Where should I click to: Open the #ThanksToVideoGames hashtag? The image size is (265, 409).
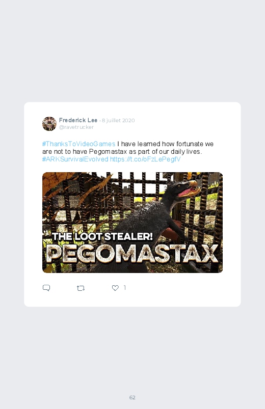[x=78, y=144]
